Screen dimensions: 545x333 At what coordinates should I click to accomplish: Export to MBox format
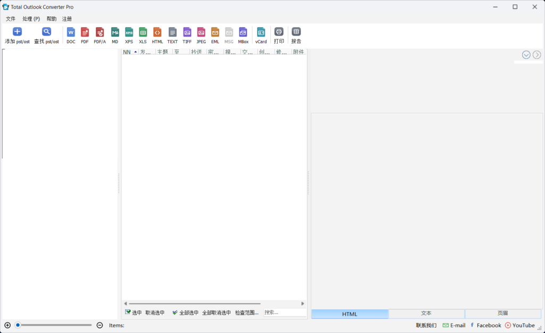coord(243,36)
